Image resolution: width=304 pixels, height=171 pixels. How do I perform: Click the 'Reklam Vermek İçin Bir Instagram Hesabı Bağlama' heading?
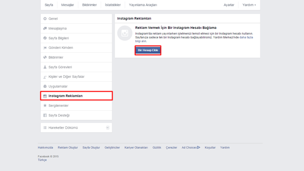click(176, 28)
